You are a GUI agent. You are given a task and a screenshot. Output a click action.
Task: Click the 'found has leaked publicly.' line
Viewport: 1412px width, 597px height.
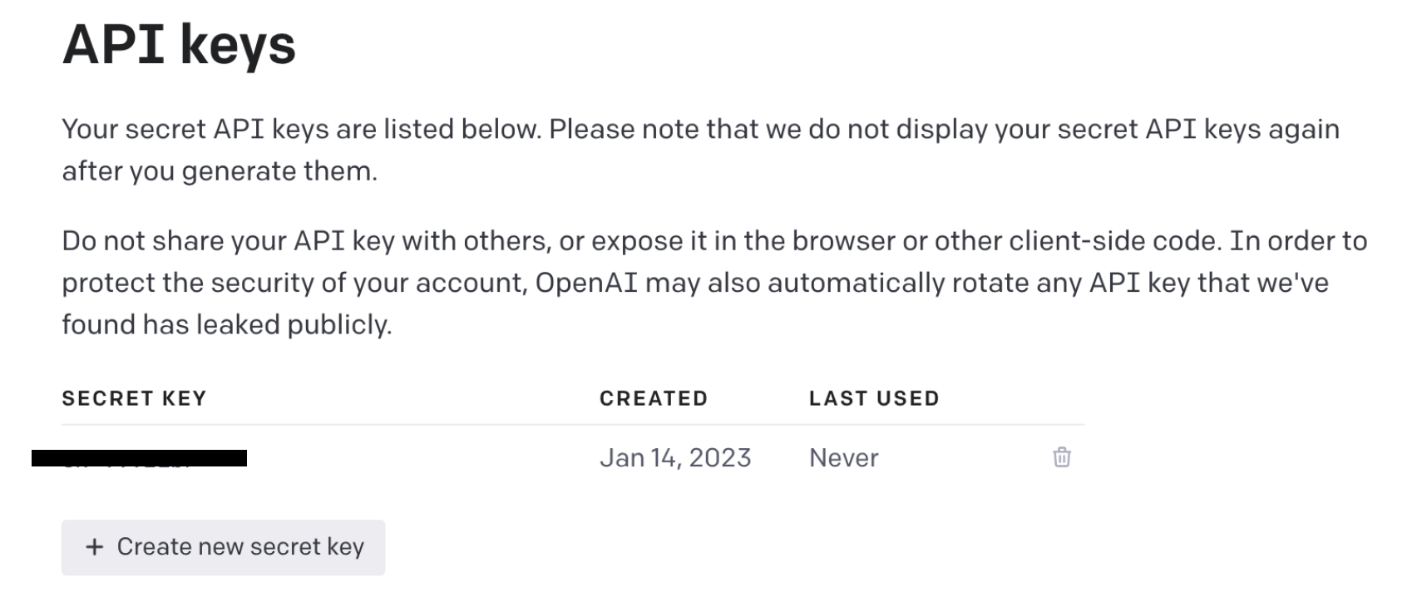click(227, 324)
